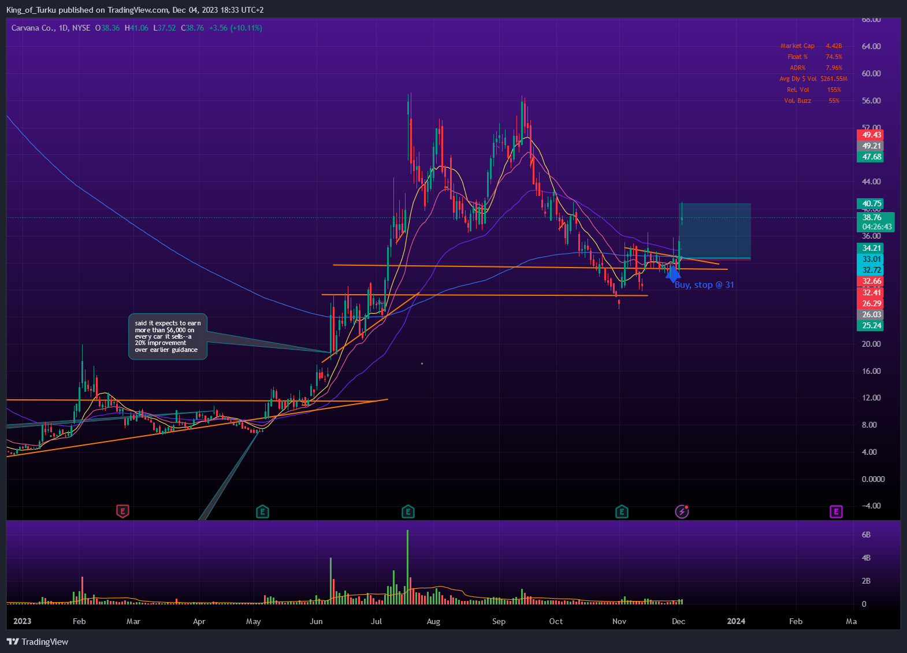907x653 pixels.
Task: Click the close value C38.76 in header
Action: click(192, 28)
